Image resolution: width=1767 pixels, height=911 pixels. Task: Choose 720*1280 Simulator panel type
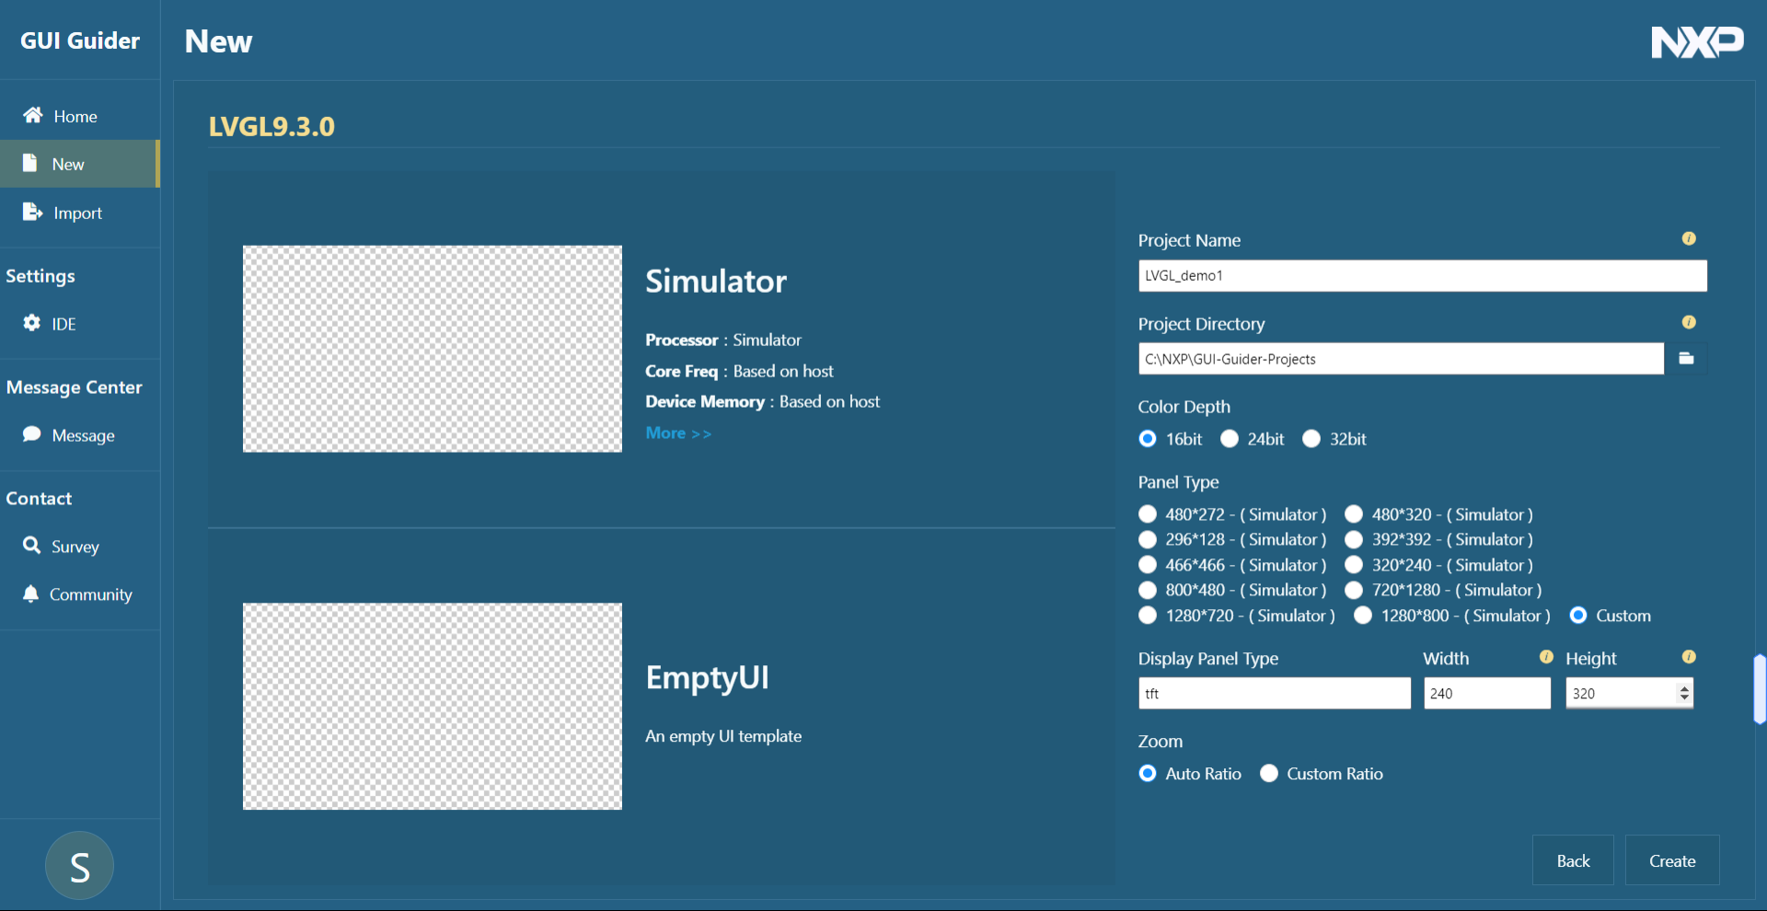[1354, 590]
